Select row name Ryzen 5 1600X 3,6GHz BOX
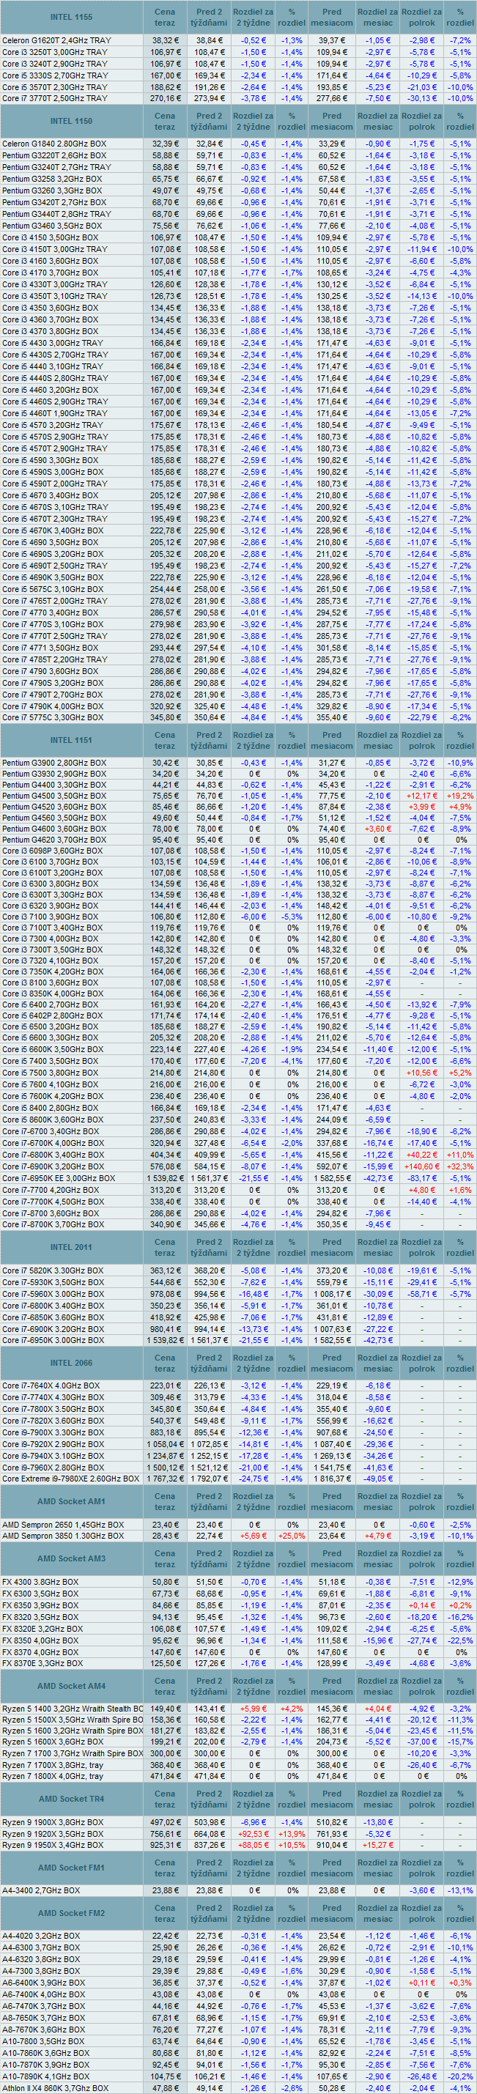Screen dimensions: 477x2094 coord(53,1742)
